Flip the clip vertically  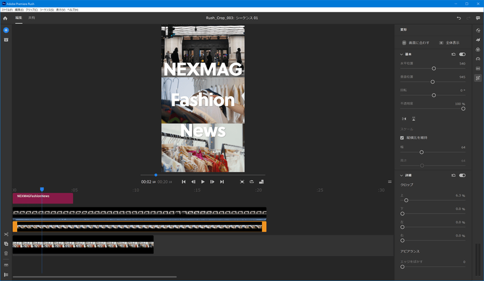pos(414,119)
